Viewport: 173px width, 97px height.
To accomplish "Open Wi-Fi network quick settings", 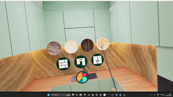I will 161,95.
